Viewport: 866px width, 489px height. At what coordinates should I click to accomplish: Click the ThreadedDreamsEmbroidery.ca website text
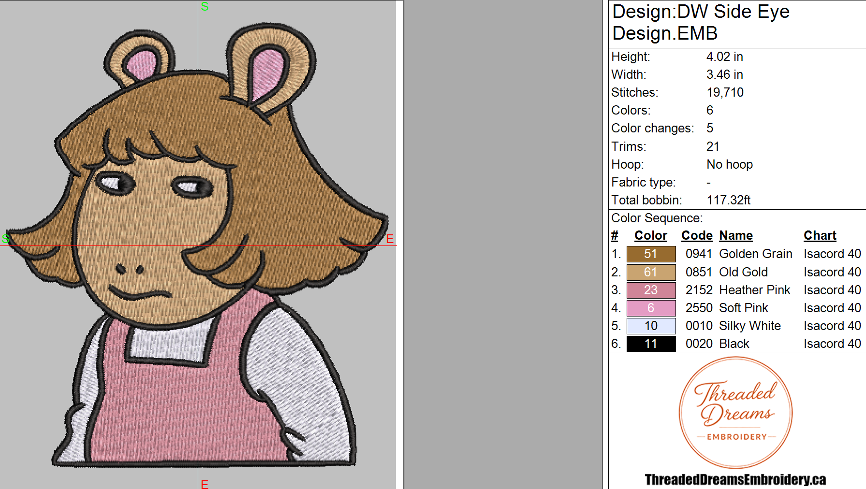pos(735,479)
